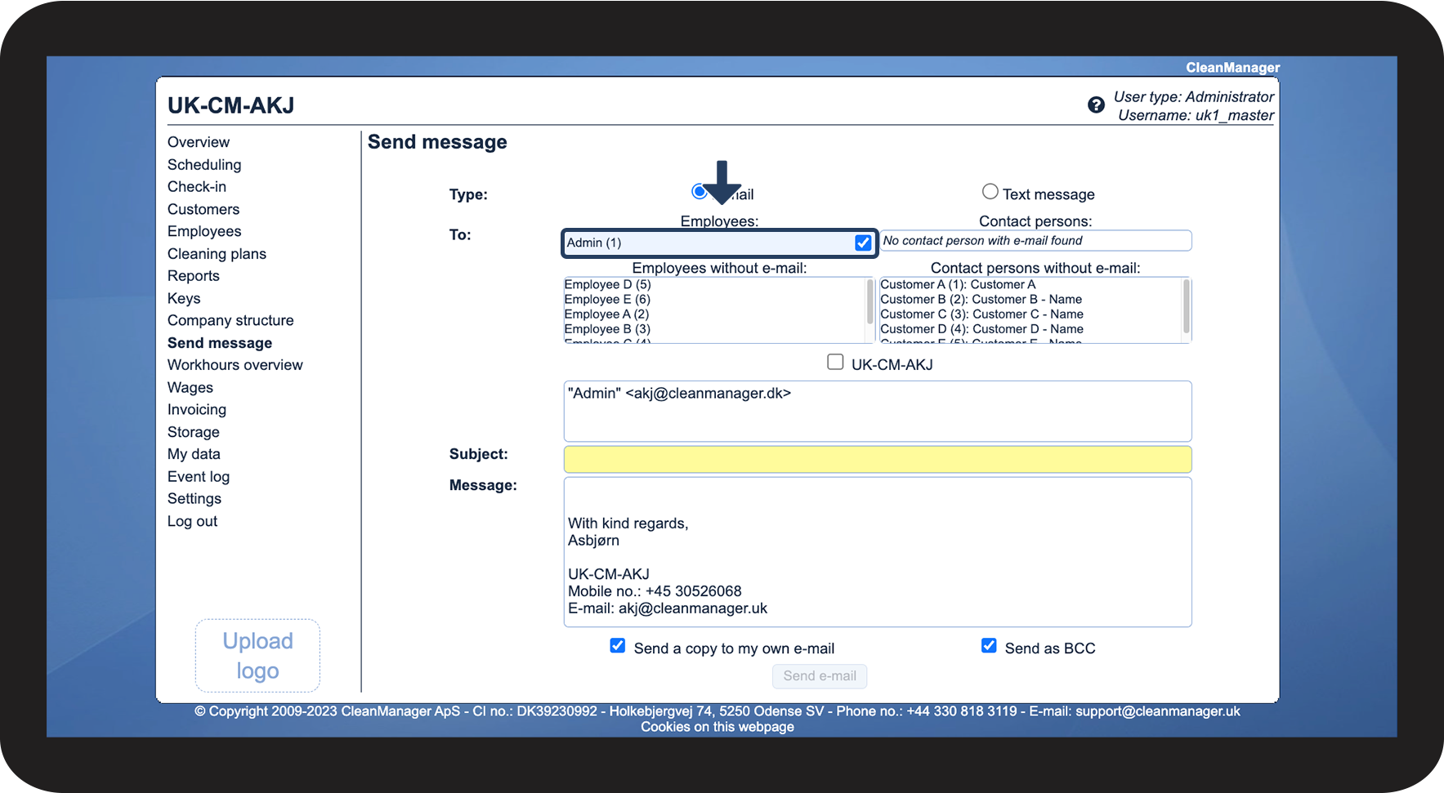Go to Scheduling in the sidebar
Viewport: 1444px width, 793px height.
tap(204, 165)
